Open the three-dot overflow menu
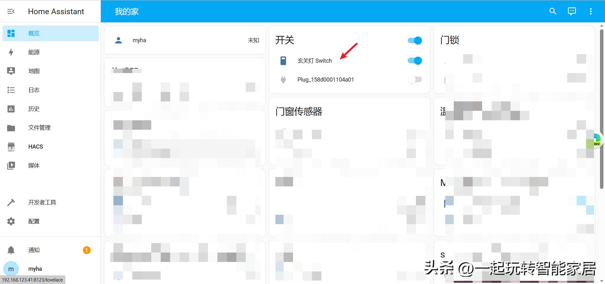 coord(591,11)
